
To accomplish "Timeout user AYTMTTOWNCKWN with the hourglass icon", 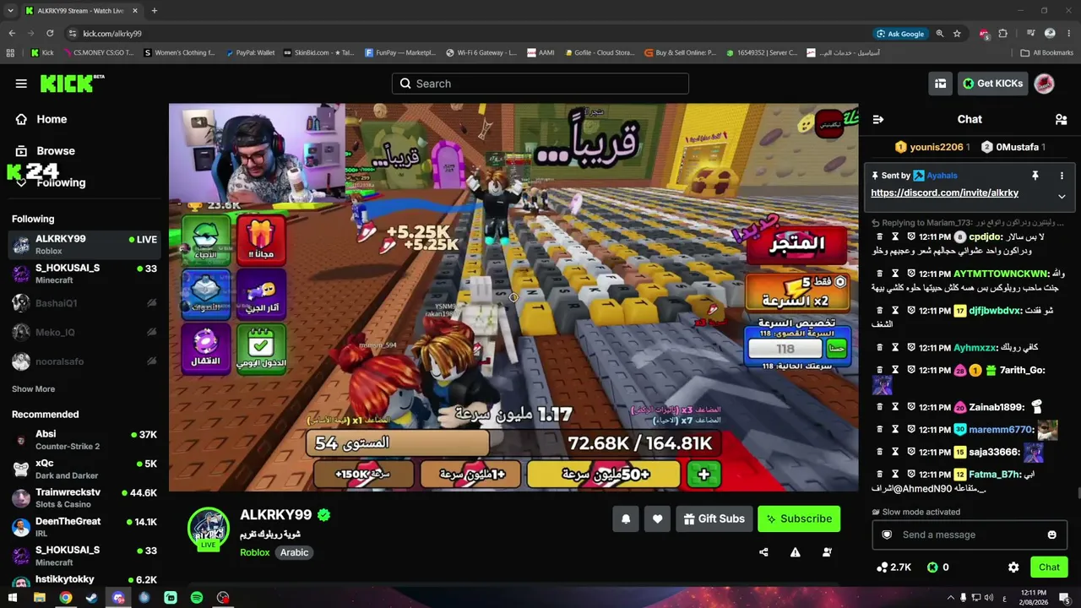I will tap(895, 274).
